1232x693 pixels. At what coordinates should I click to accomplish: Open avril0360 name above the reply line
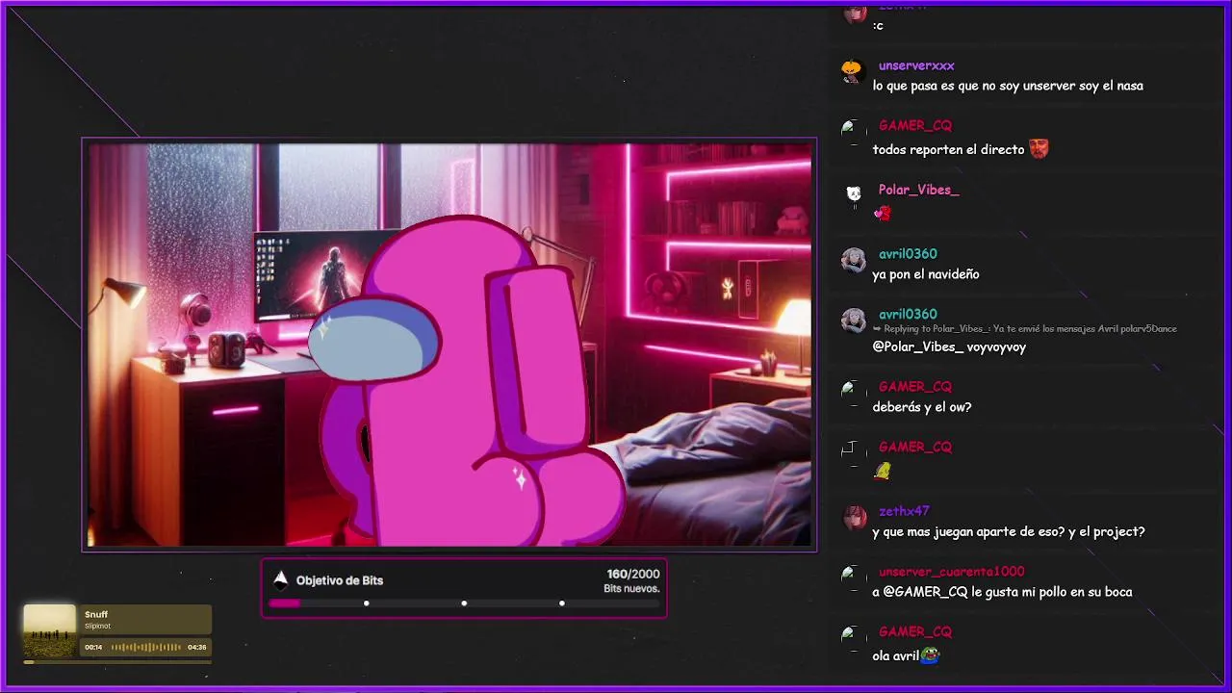click(x=908, y=314)
